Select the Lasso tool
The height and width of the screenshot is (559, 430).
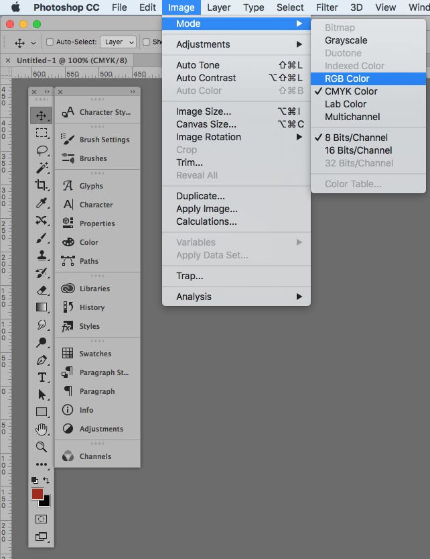coord(42,150)
